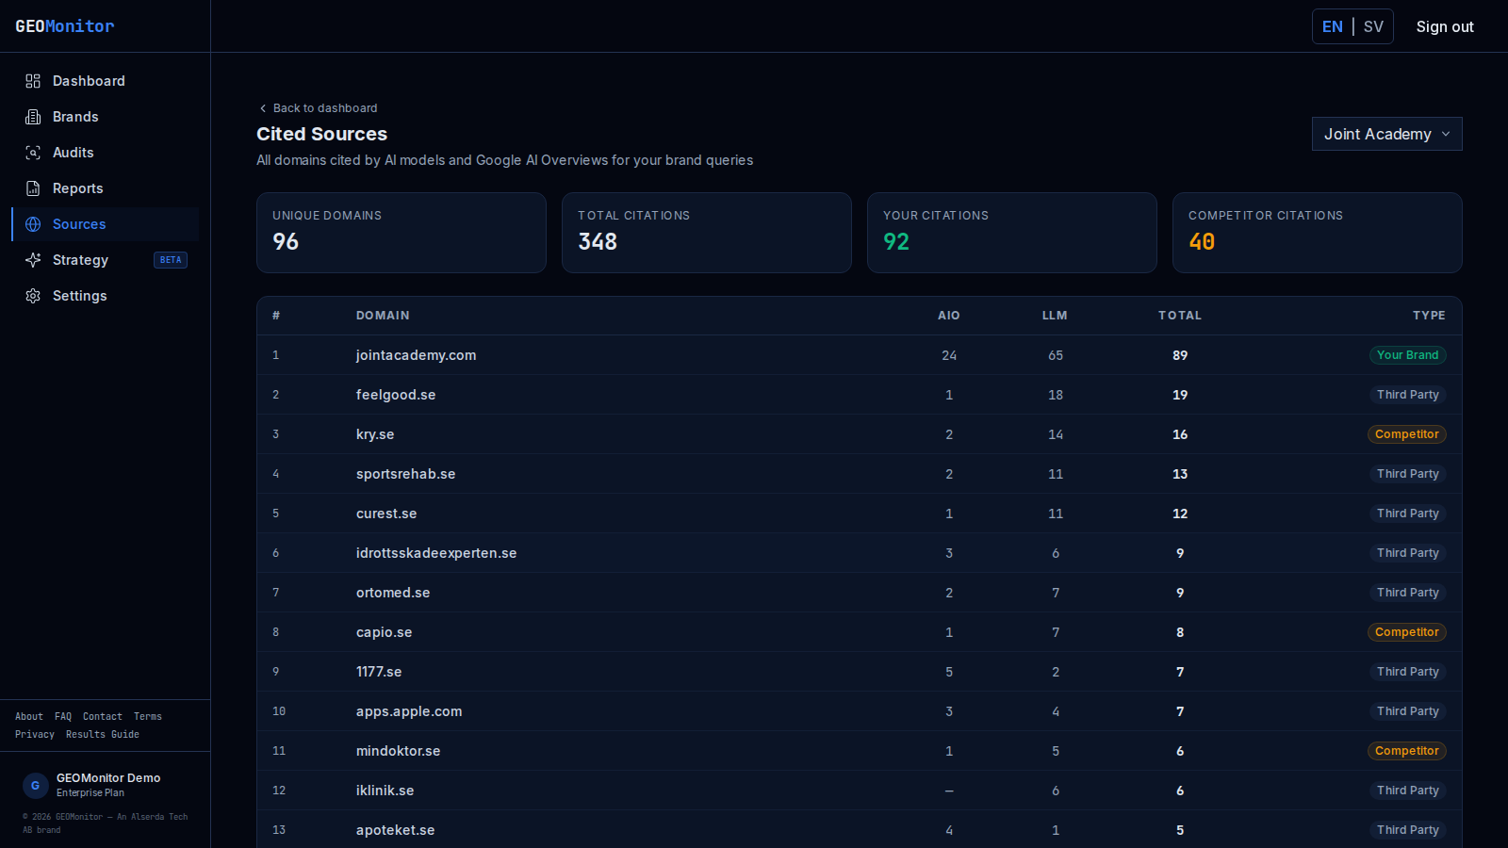
Task: Click the Dashboard grid icon
Action: pos(33,81)
